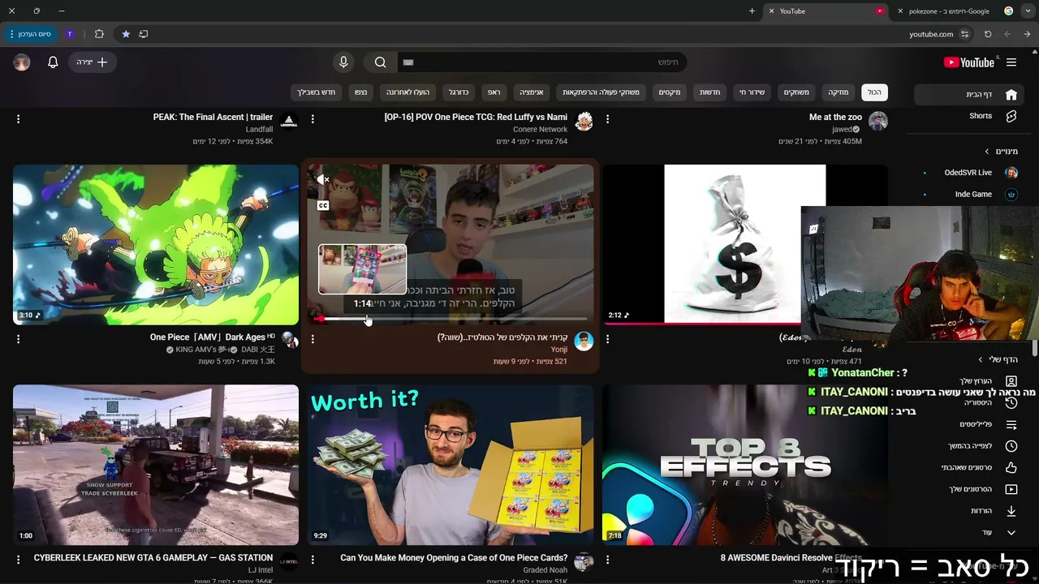Open options menu for One Piece TCG Red Luffy video
The width and height of the screenshot is (1039, 584).
(313, 119)
